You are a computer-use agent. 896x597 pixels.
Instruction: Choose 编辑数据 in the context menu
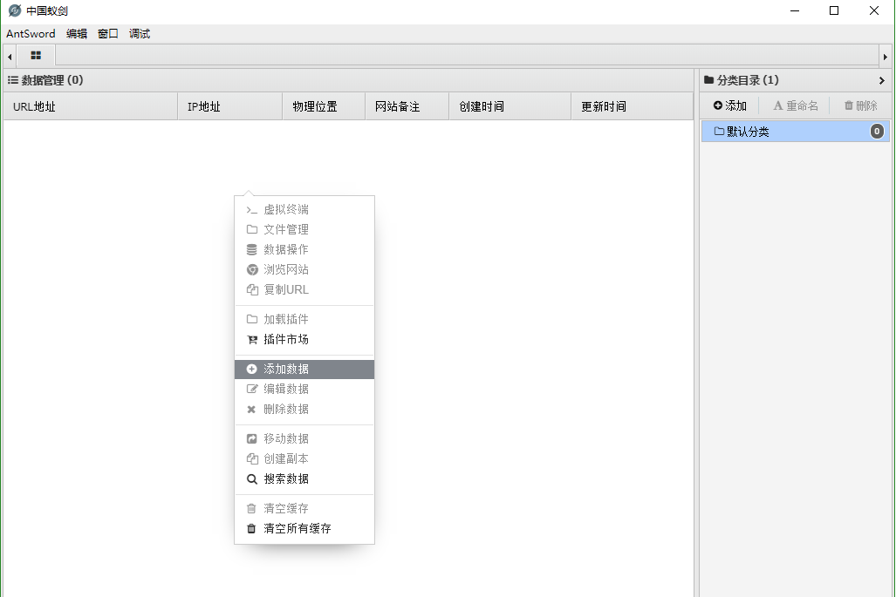click(x=304, y=390)
